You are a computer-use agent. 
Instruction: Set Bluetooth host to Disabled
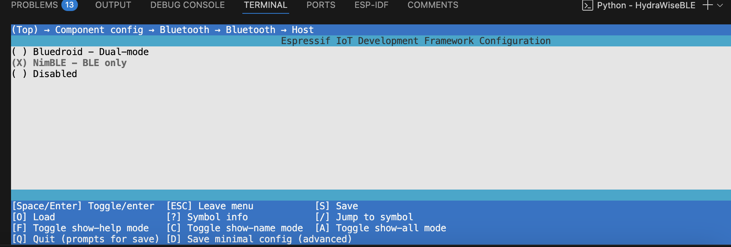click(x=44, y=74)
